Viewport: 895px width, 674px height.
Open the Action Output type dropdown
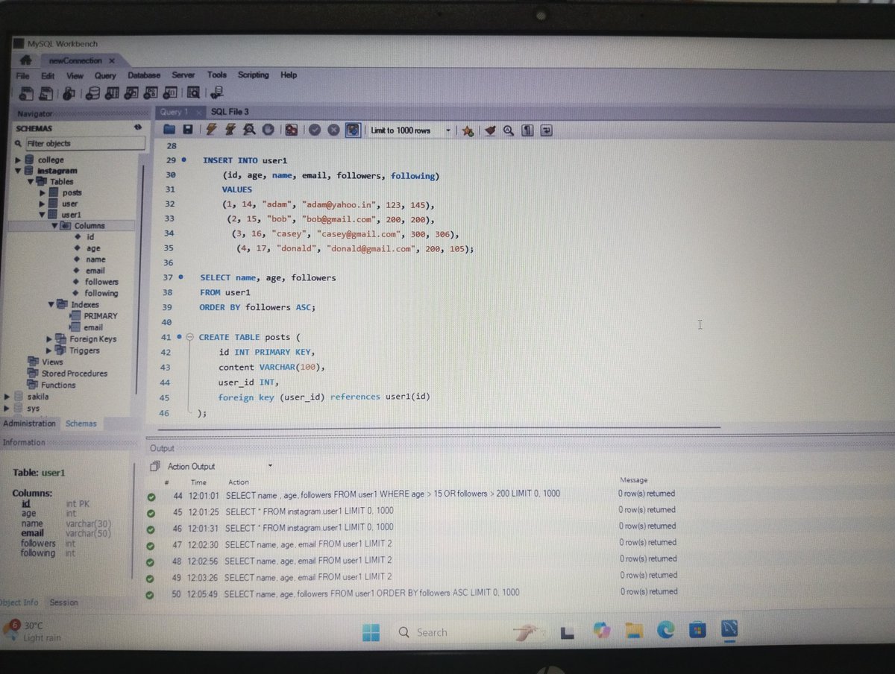pyautogui.click(x=269, y=466)
